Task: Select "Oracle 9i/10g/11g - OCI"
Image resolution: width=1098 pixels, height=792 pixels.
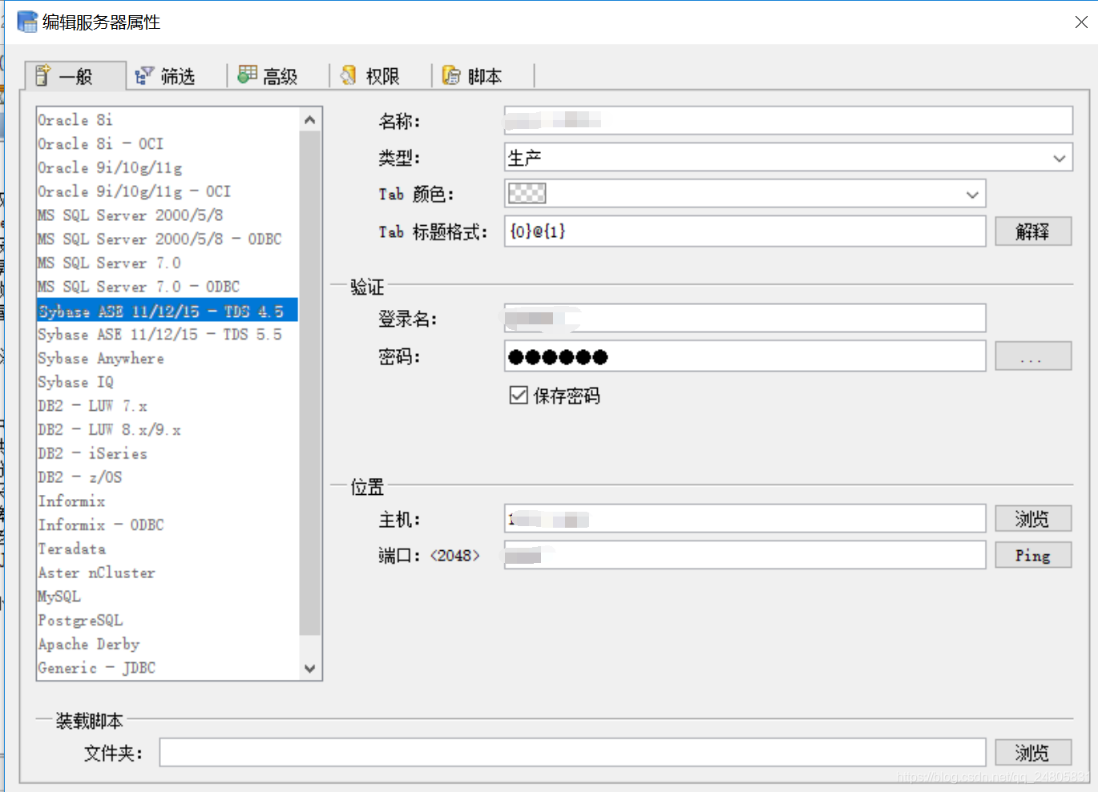Action: pyautogui.click(x=168, y=191)
